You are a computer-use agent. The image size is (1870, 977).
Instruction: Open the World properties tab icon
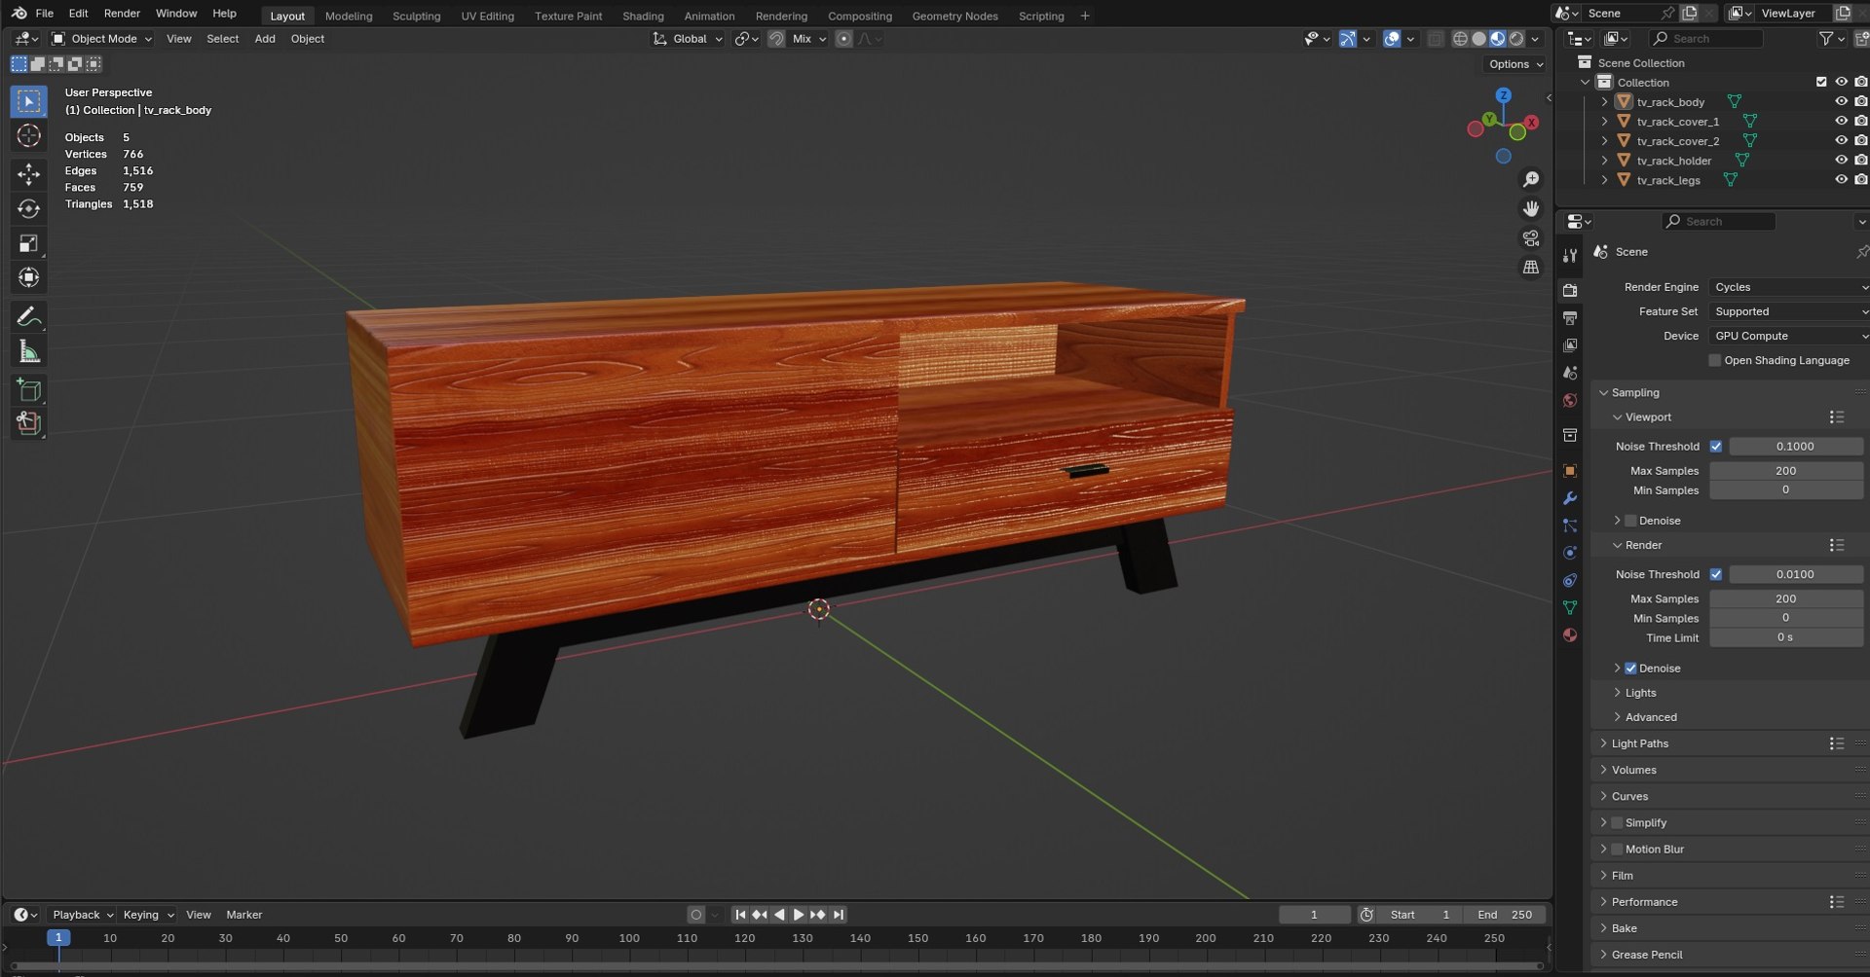coord(1570,400)
